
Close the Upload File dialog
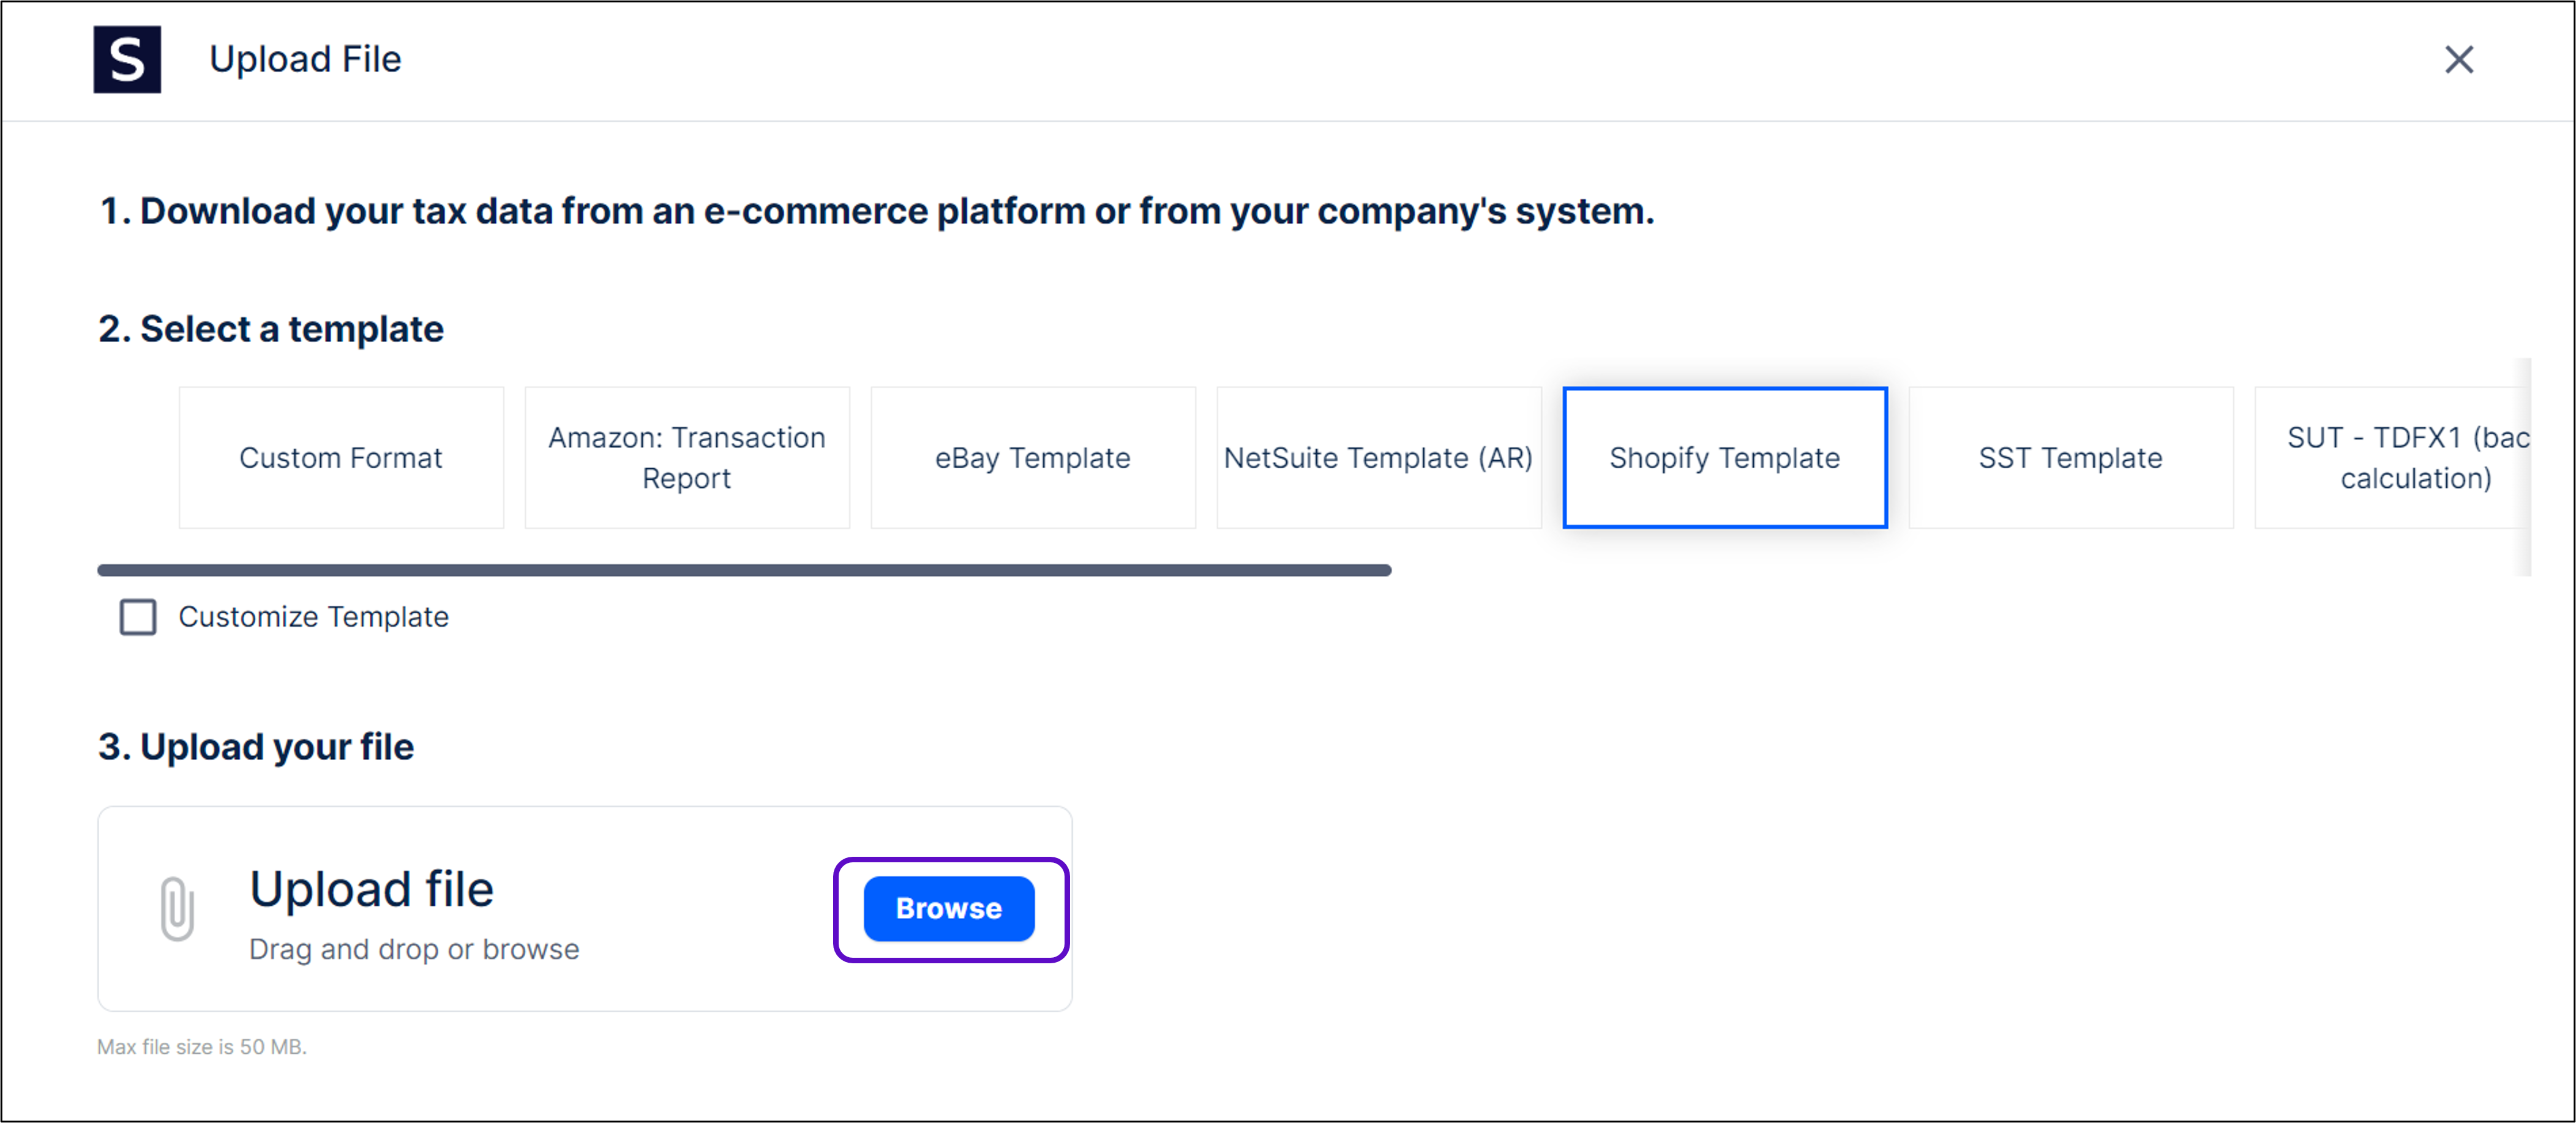pyautogui.click(x=2458, y=60)
